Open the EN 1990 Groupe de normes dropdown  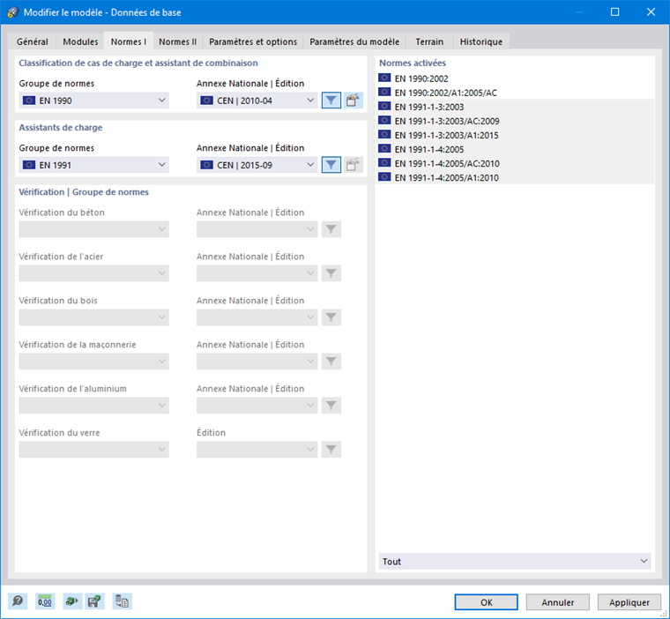coord(94,101)
